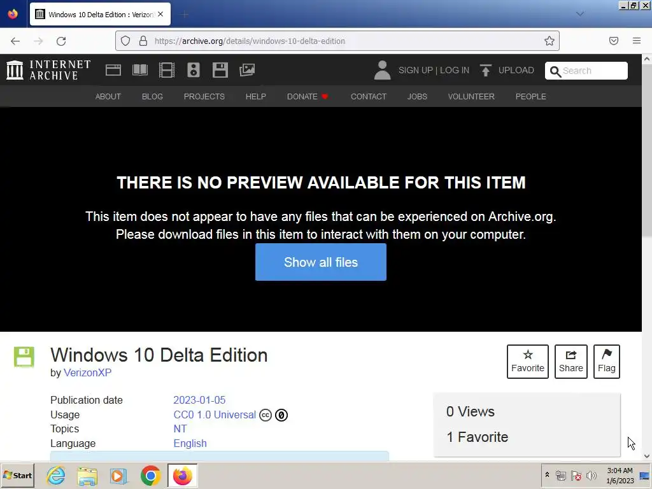The width and height of the screenshot is (652, 489).
Task: Click the Share button
Action: [x=571, y=362]
